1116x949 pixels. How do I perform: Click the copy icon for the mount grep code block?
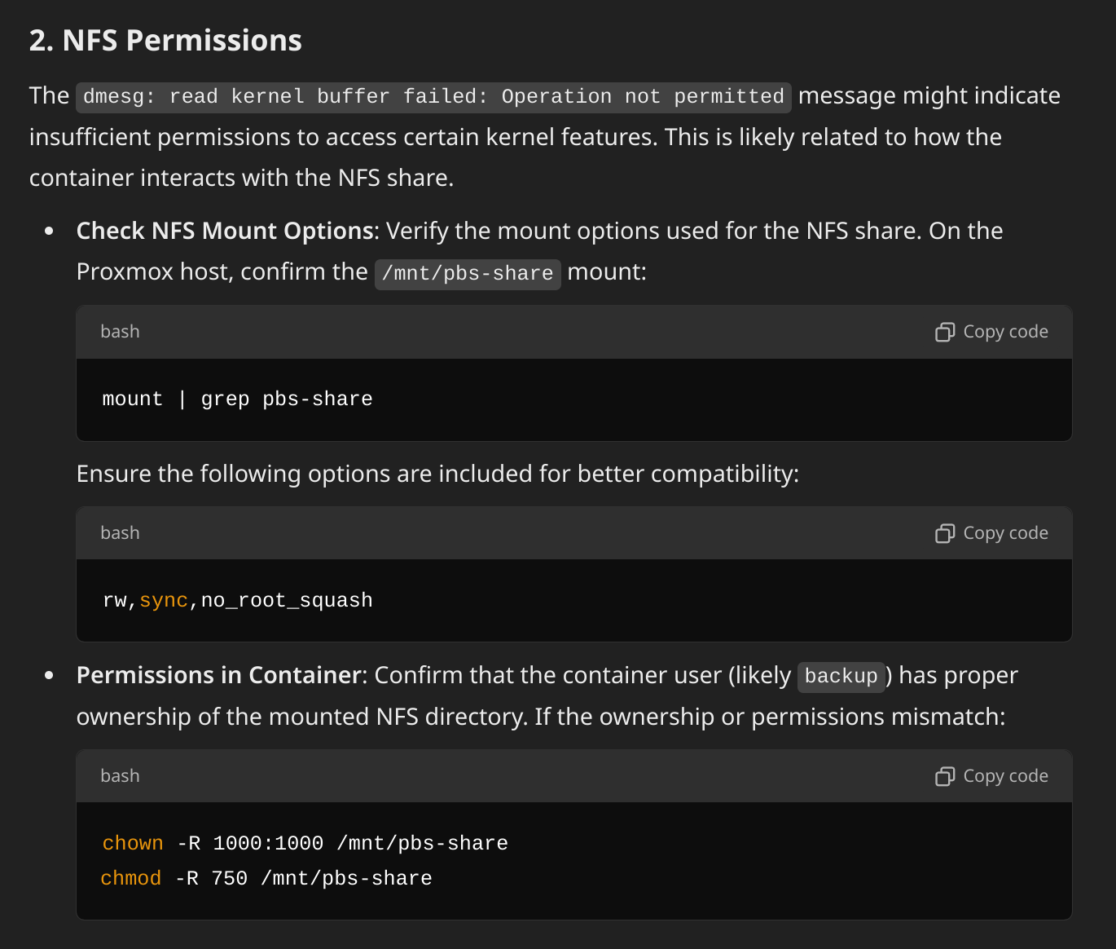point(944,332)
